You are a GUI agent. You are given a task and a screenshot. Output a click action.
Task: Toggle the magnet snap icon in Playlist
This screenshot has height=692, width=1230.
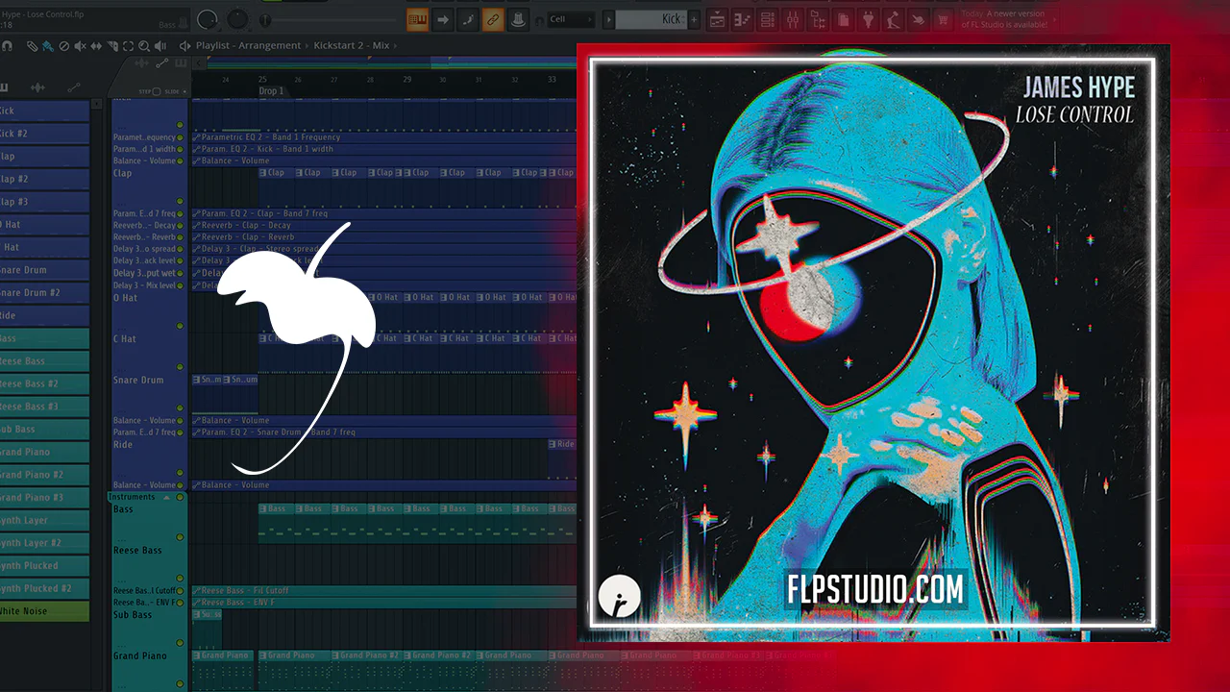click(5, 45)
